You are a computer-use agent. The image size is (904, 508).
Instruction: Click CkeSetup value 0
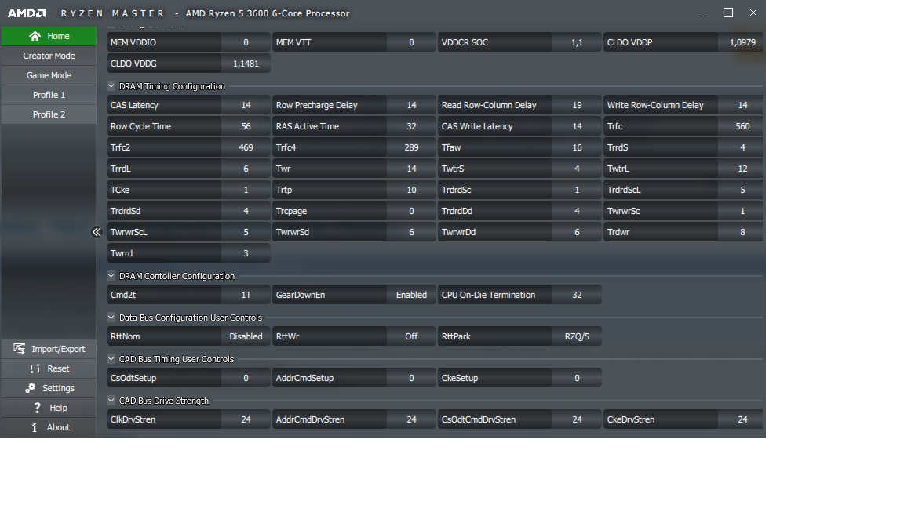(x=577, y=379)
